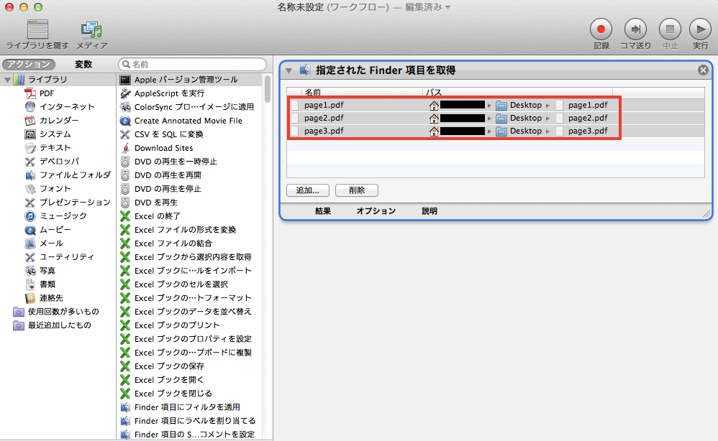Hide the library with ライブラリを隠す
Screen dimensions: 718x441
37,34
